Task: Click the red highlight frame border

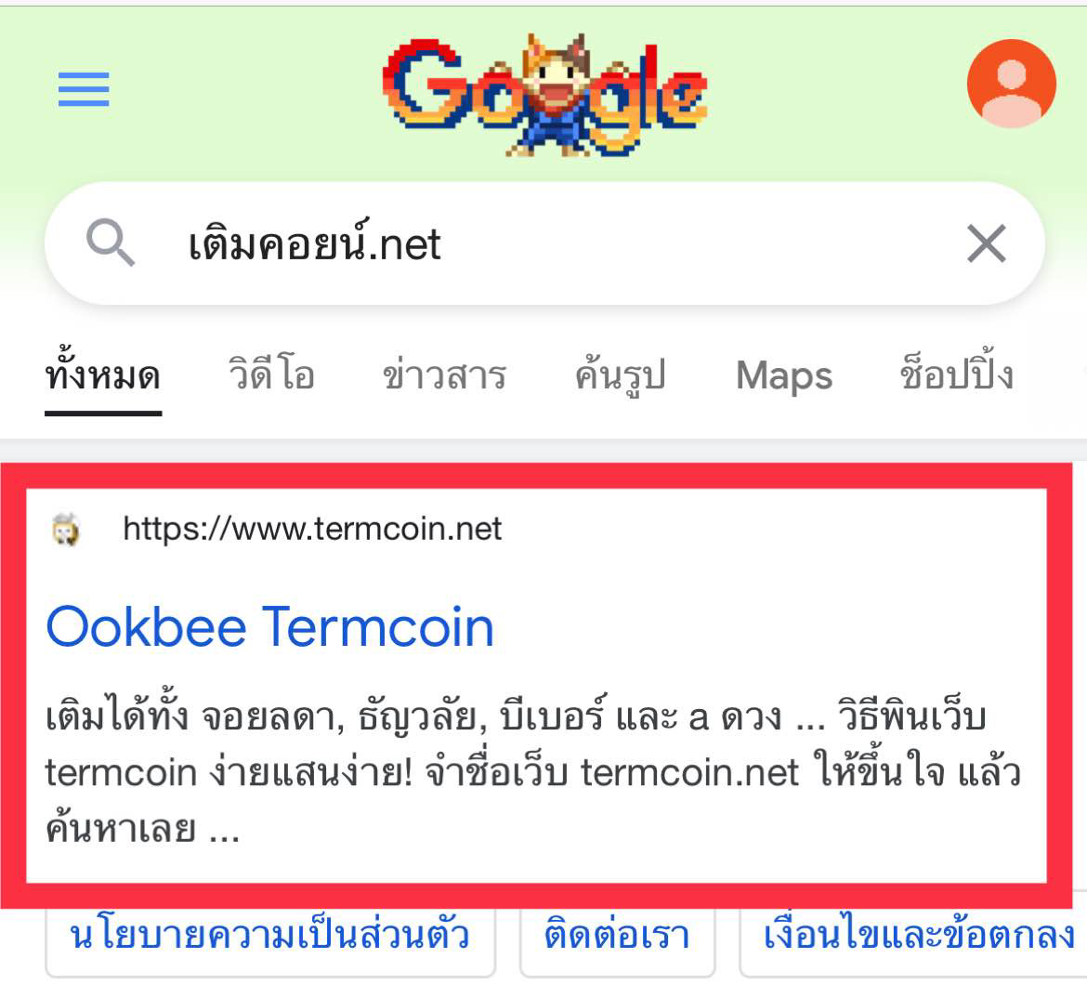Action: click(x=13, y=688)
